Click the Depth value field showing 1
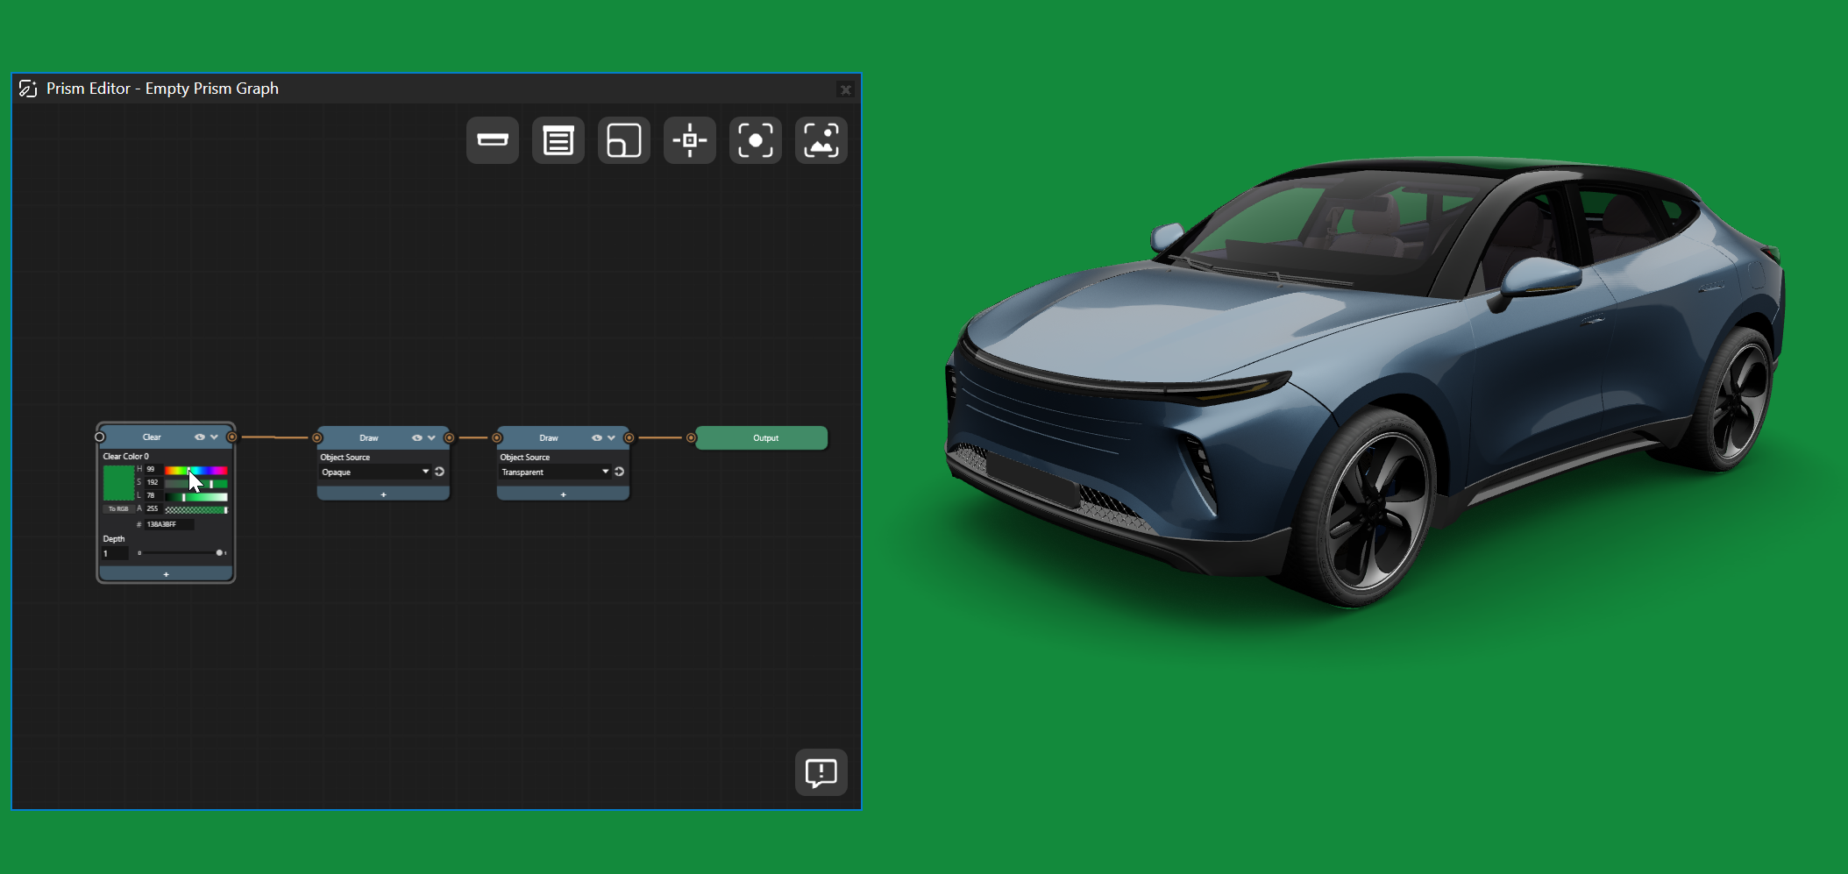 click(x=115, y=553)
